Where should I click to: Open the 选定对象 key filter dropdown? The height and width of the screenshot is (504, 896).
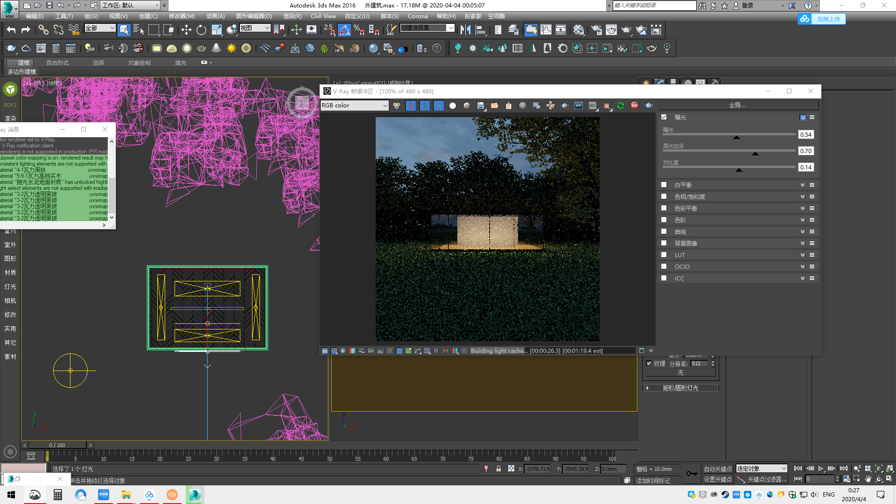(x=762, y=469)
